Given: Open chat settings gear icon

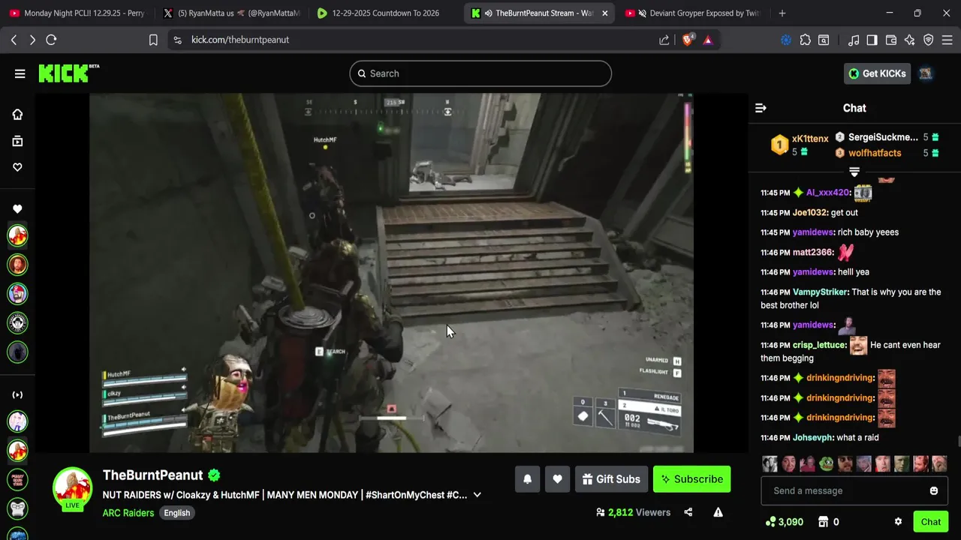Looking at the screenshot, I should pyautogui.click(x=898, y=522).
